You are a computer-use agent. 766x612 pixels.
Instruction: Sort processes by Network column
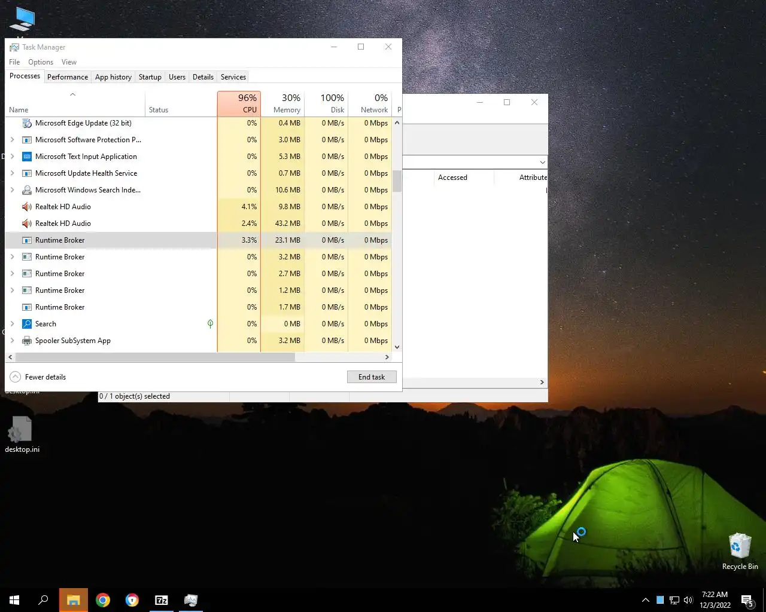pos(370,103)
